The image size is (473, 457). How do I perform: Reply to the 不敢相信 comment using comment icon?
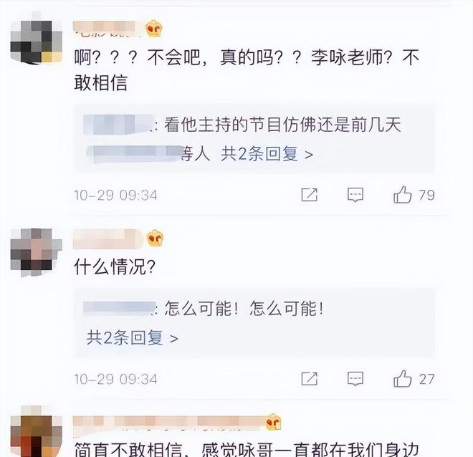pos(355,195)
